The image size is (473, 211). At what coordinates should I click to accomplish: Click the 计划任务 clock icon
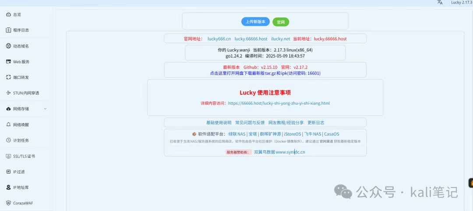8,140
